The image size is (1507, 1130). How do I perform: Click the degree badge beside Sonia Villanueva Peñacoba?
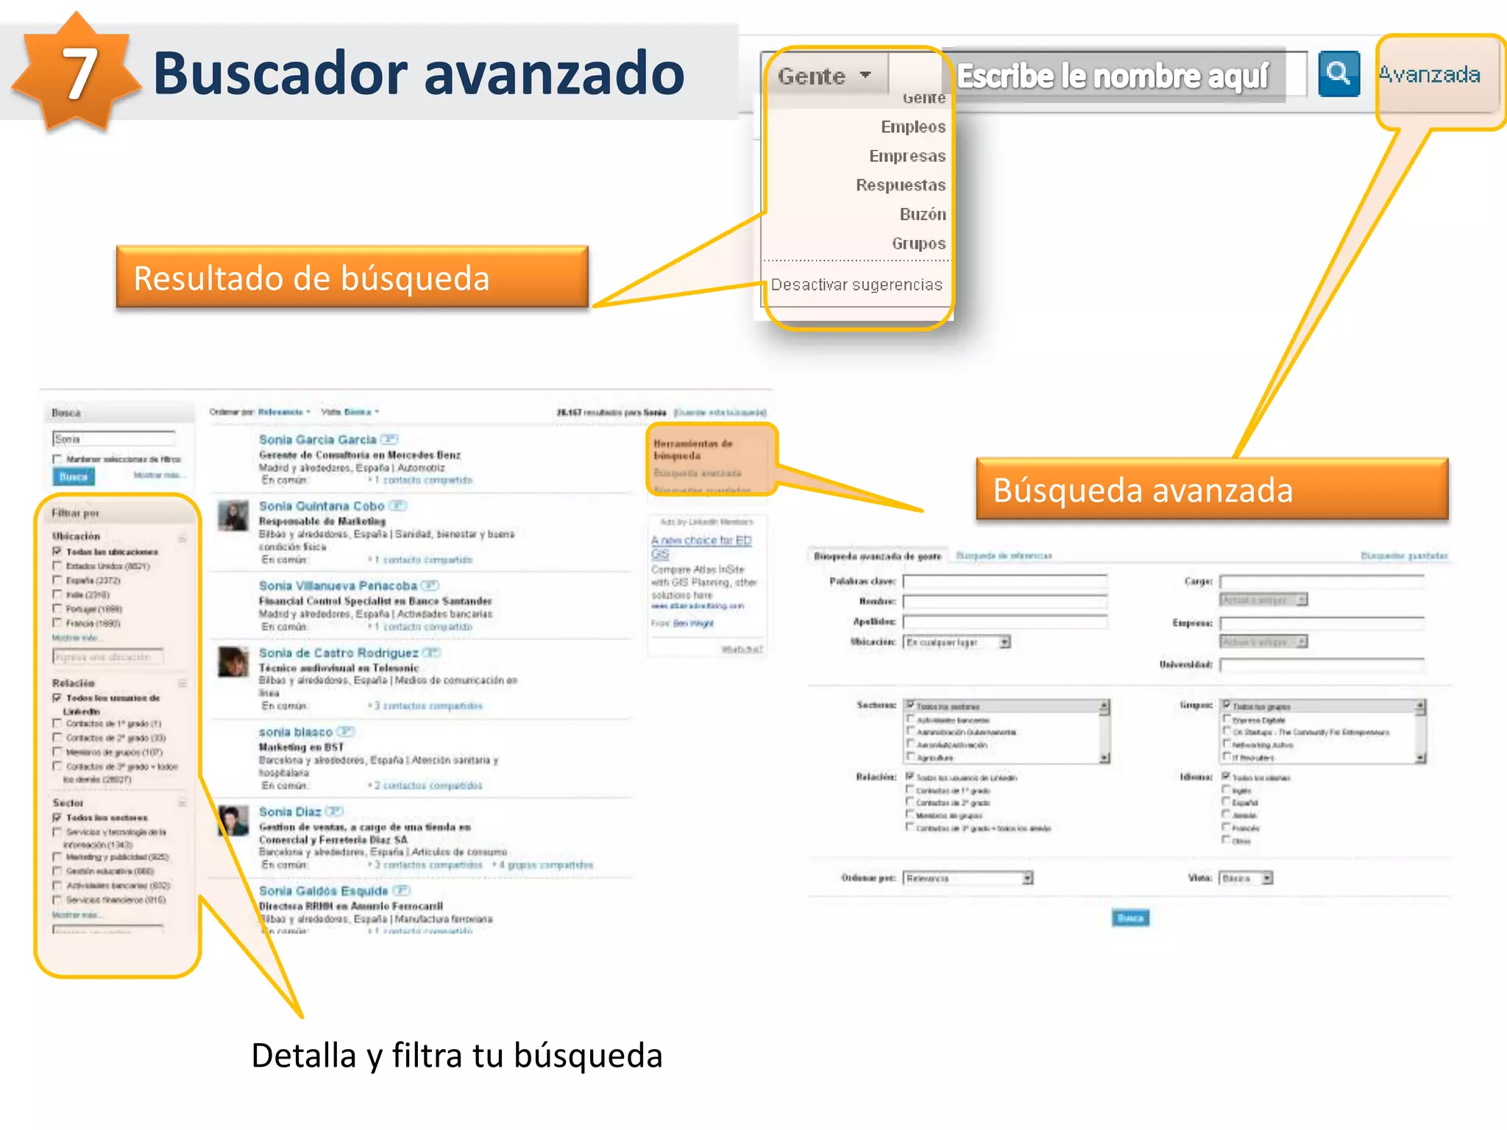click(430, 586)
